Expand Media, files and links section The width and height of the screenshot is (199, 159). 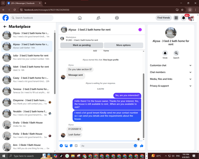point(171,79)
